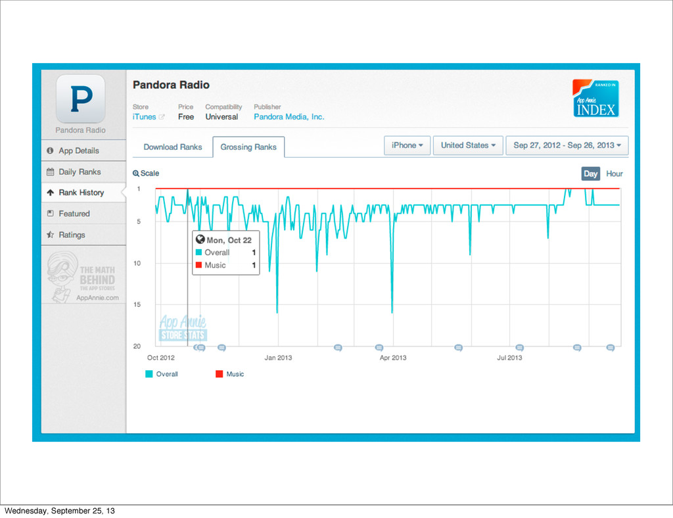Switch chart granularity to Hour
The height and width of the screenshot is (518, 673).
click(615, 174)
